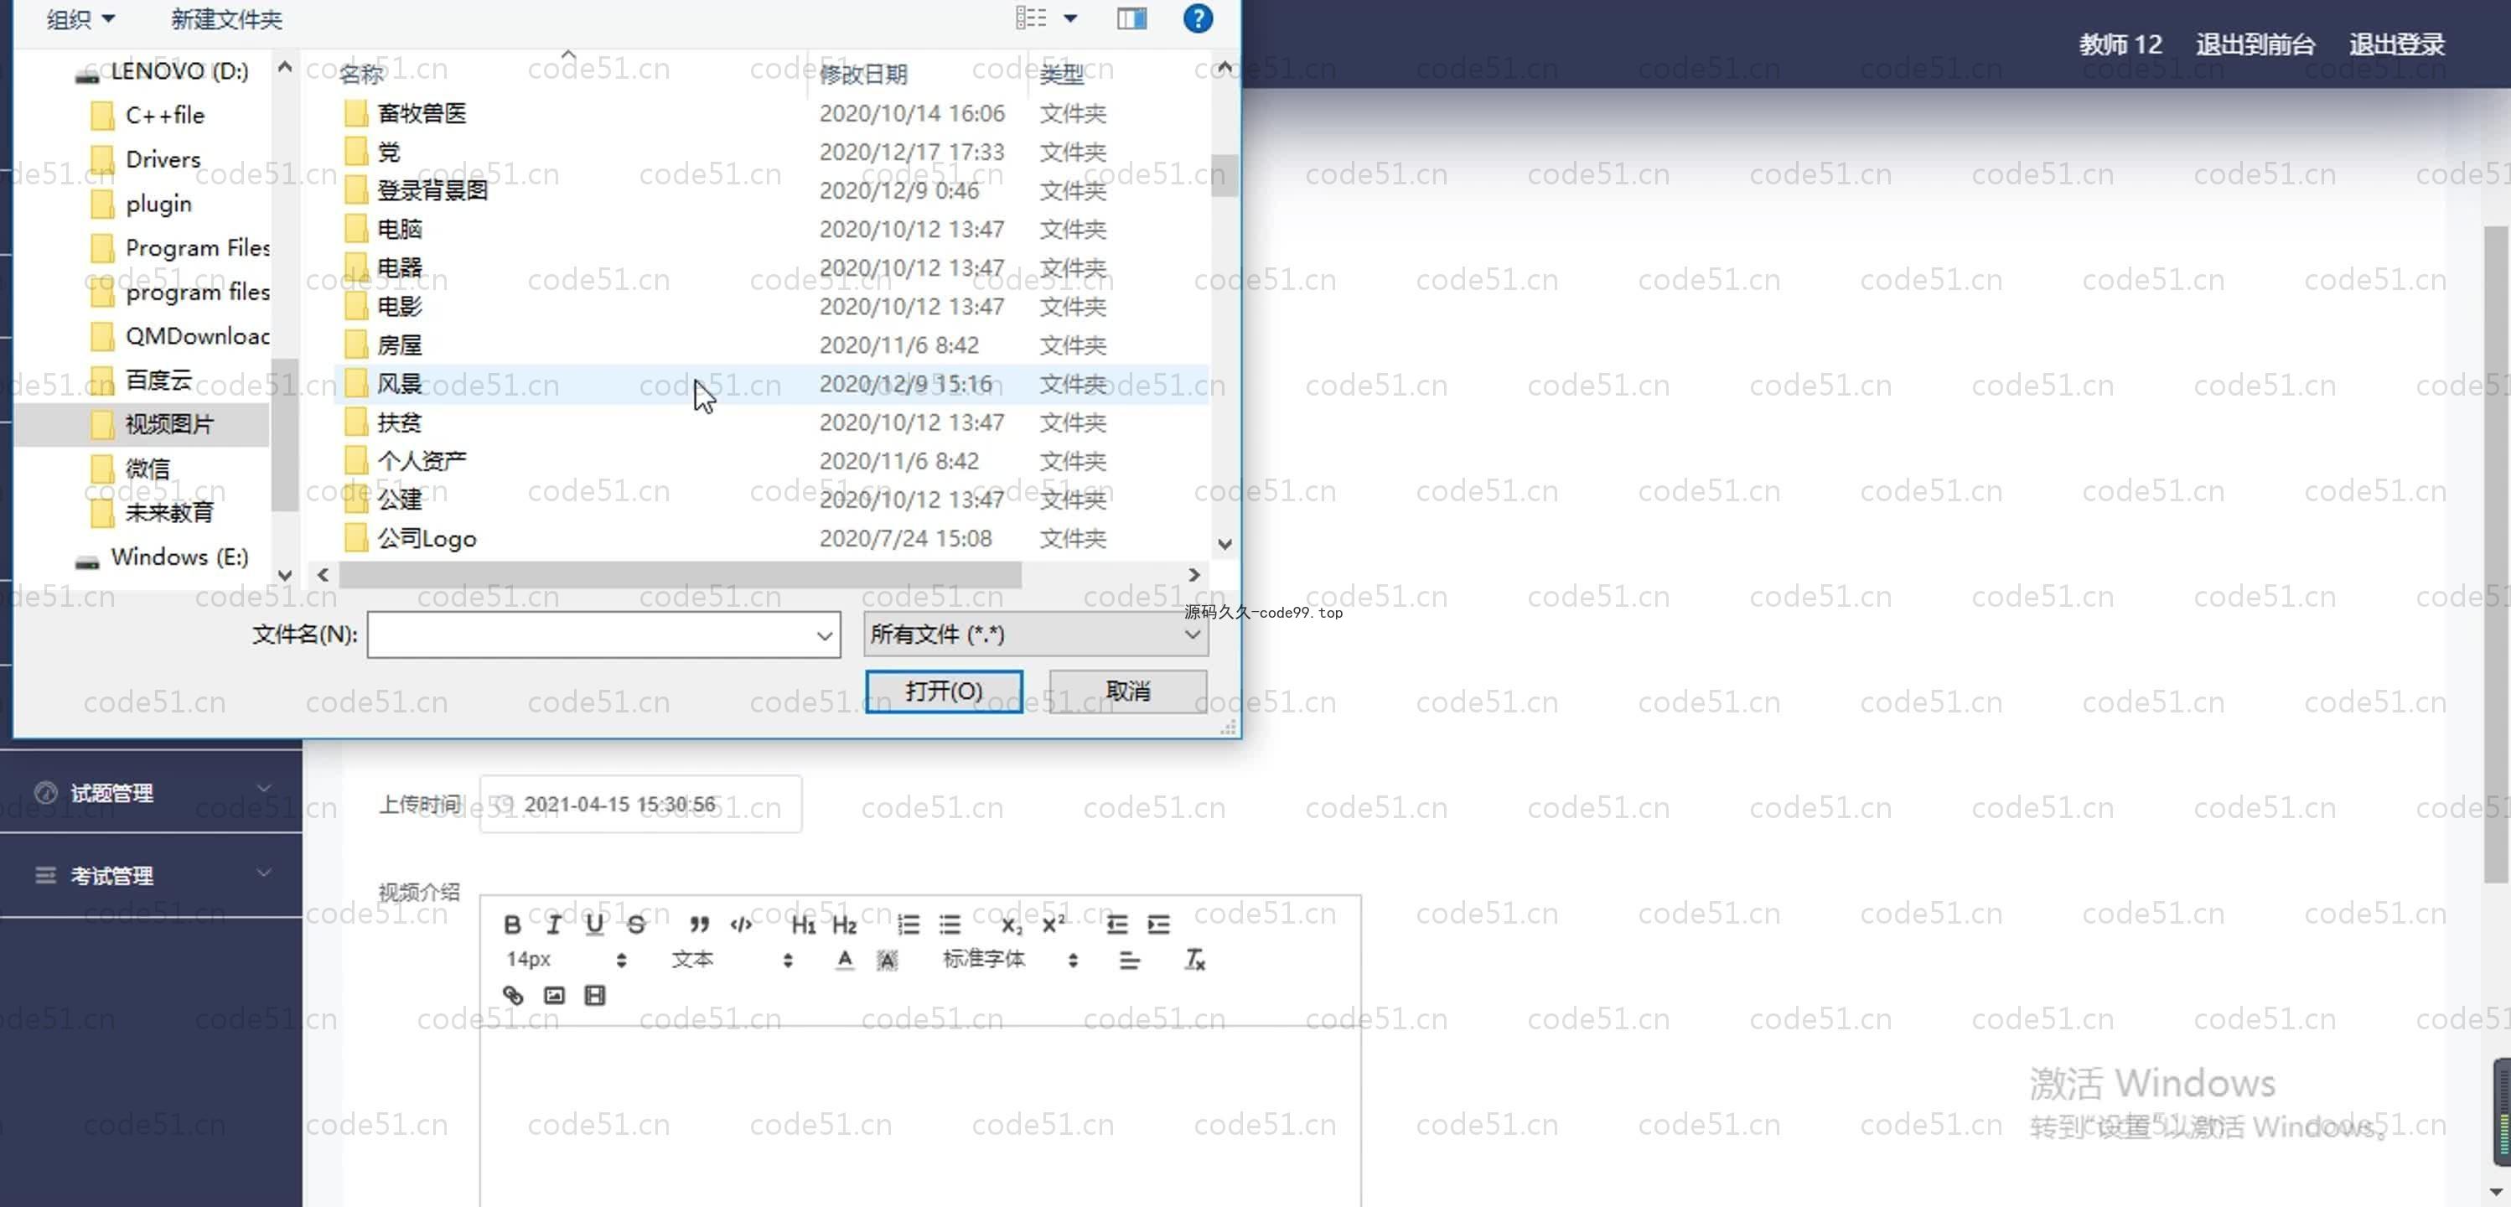
Task: Expand the 试题管理 sidebar menu
Action: (x=151, y=791)
